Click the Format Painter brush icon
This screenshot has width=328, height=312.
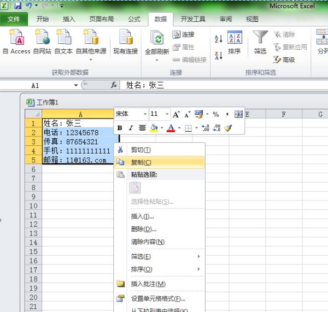point(228,128)
